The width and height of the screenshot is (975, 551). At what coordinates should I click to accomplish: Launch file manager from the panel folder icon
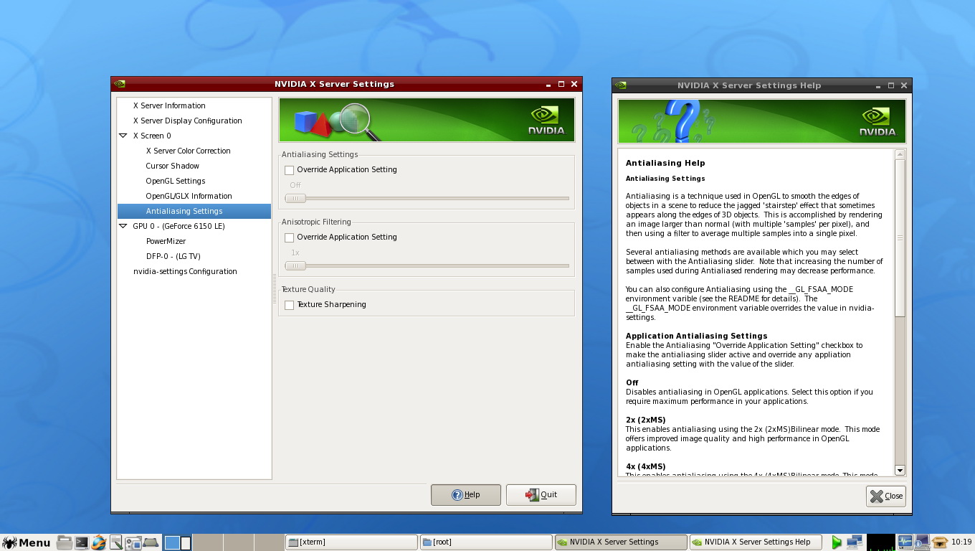[x=64, y=542]
